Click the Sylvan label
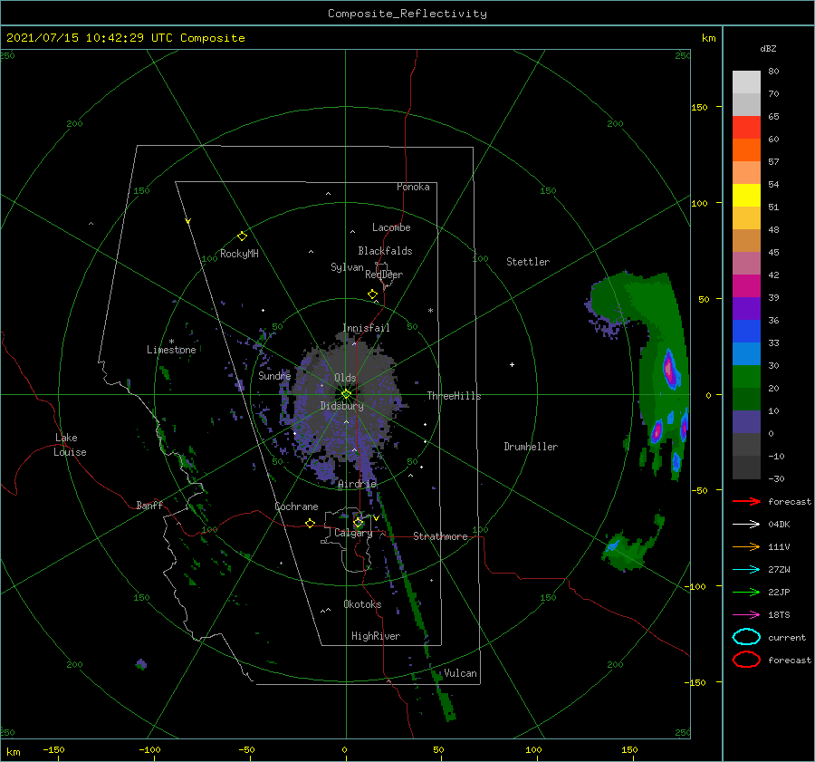The width and height of the screenshot is (815, 762). (x=347, y=267)
